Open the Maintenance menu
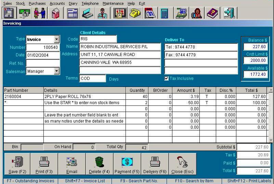 [x=113, y=3]
